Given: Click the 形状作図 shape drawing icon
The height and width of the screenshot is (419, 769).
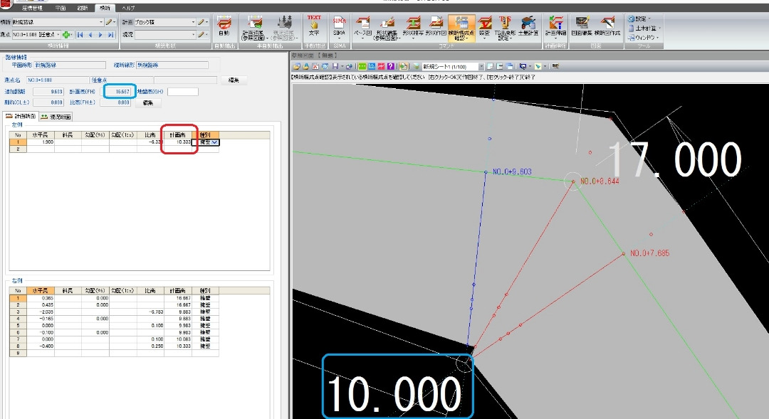Looking at the screenshot, I should click(436, 26).
